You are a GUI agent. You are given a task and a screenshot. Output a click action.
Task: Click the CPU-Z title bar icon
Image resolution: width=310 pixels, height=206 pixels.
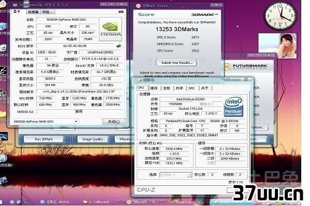coord(139,80)
